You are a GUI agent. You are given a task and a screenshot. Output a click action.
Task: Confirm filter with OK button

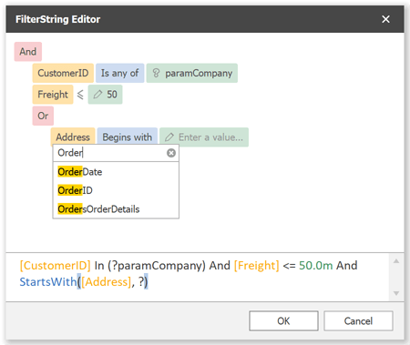click(283, 320)
